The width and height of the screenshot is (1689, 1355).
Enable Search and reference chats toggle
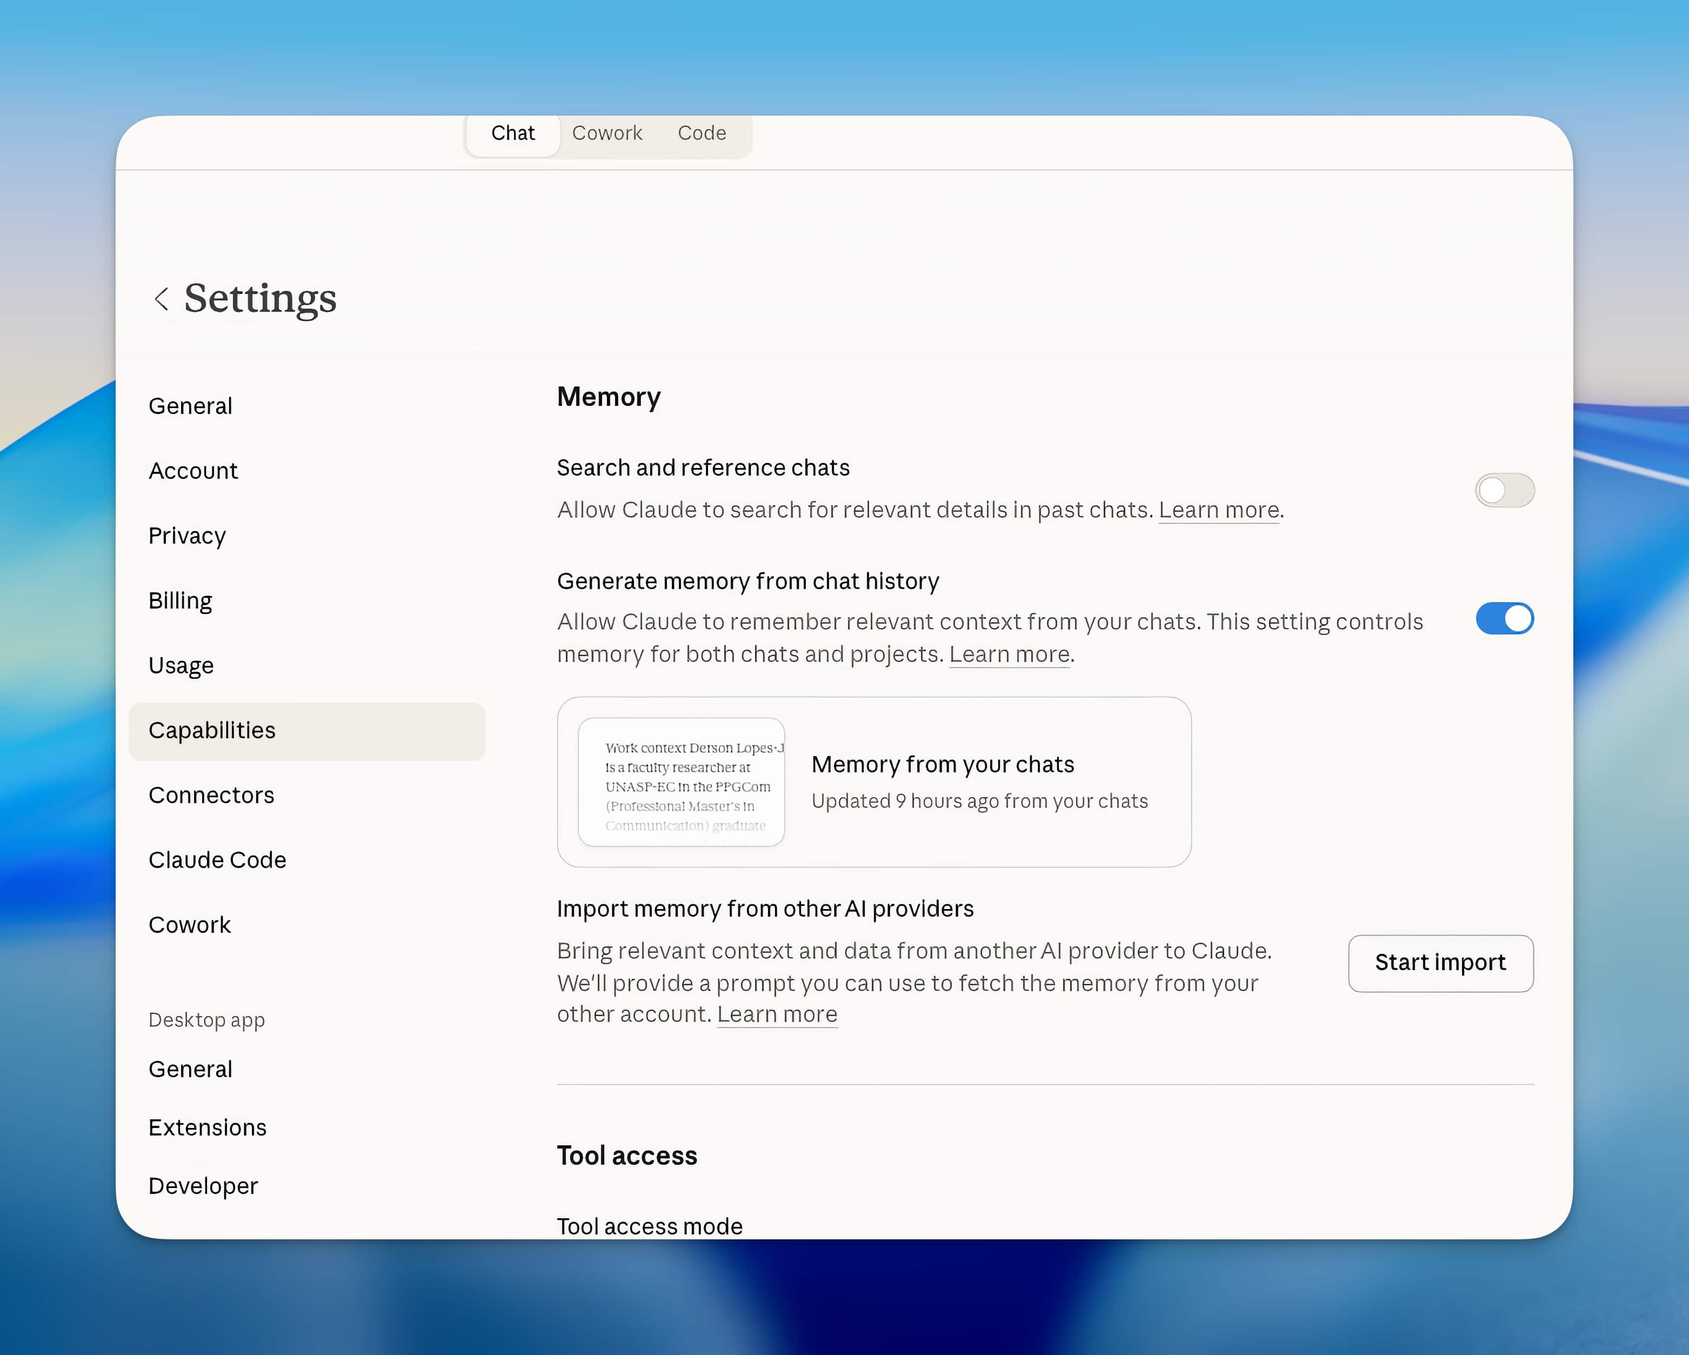(1503, 490)
